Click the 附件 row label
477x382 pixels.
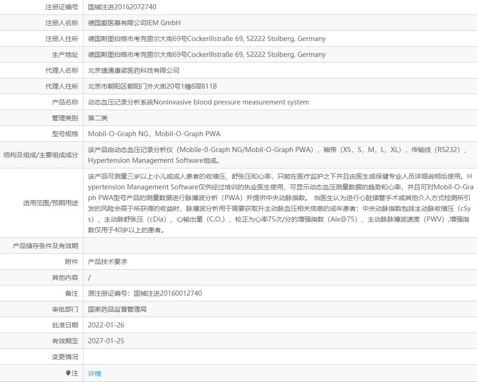click(71, 262)
